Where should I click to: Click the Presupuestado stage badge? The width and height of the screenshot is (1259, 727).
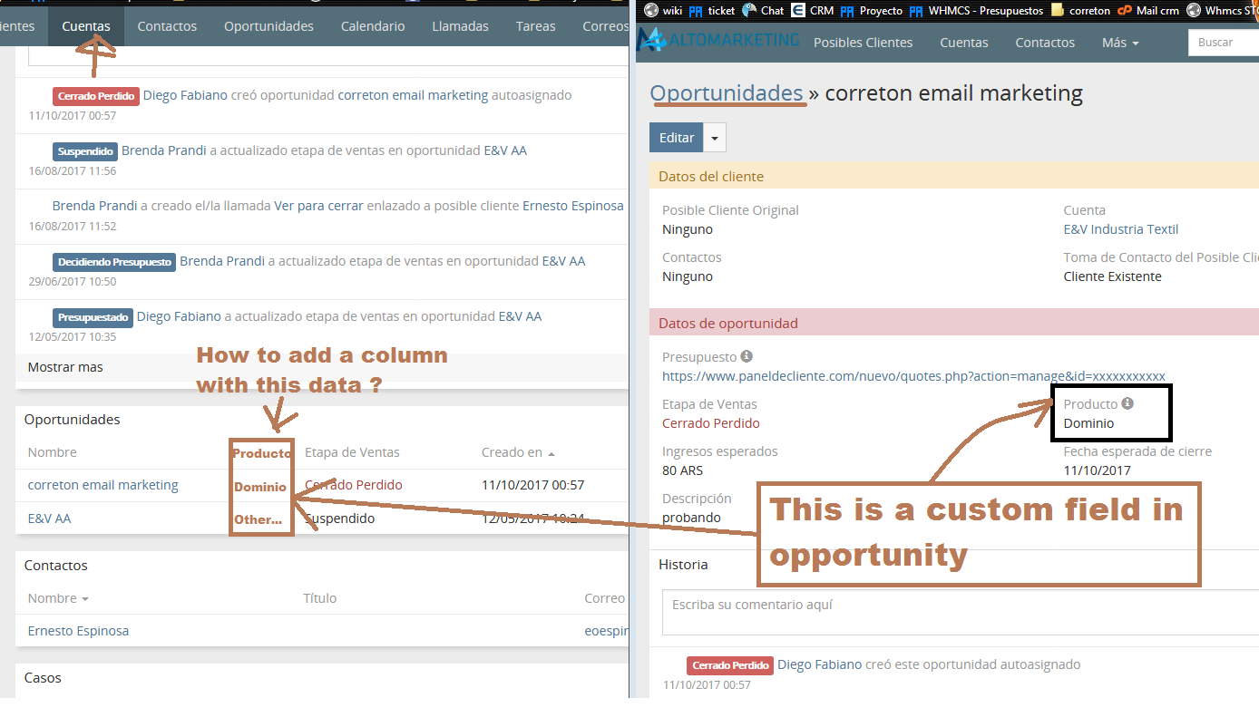tap(93, 317)
